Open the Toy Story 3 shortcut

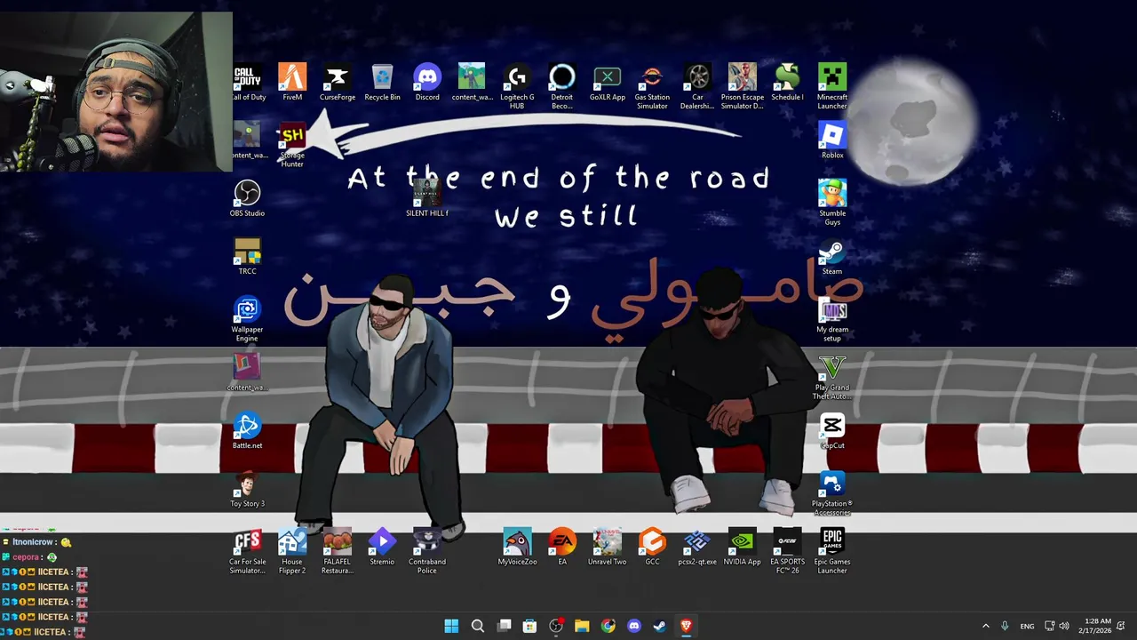pos(247,489)
